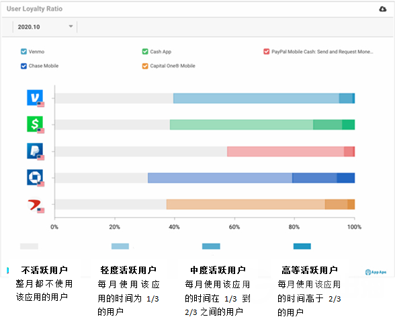The width and height of the screenshot is (395, 319).
Task: Click the dropdown arrow beside 2020.10
Action: tap(71, 26)
